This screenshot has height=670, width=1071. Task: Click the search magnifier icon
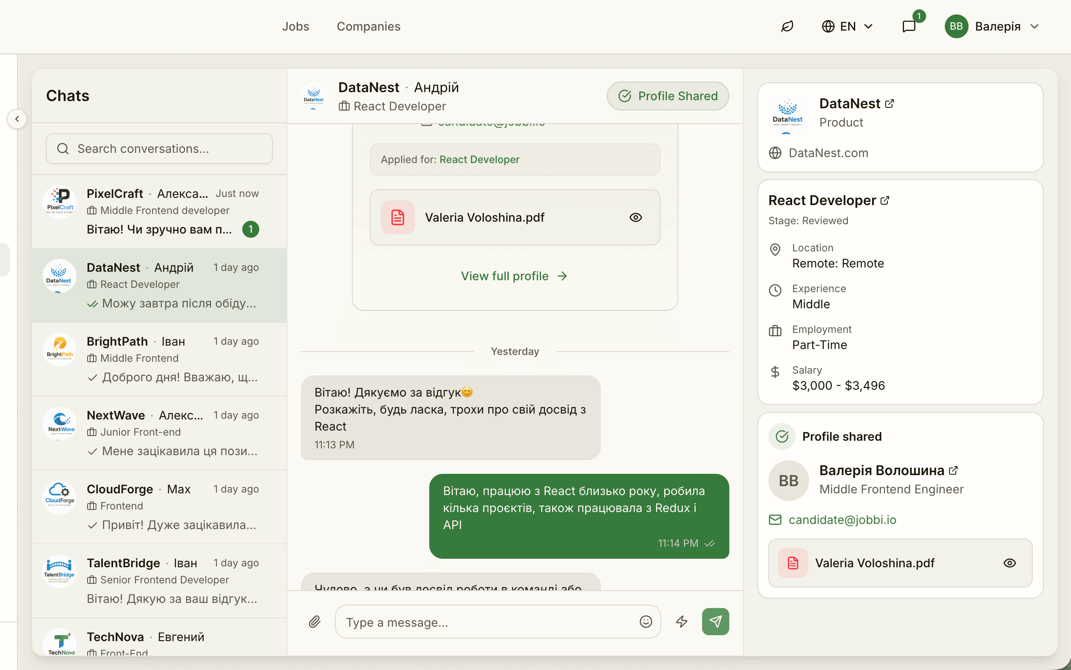point(62,149)
